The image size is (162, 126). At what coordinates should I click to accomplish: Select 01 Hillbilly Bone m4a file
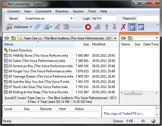(x=38, y=56)
